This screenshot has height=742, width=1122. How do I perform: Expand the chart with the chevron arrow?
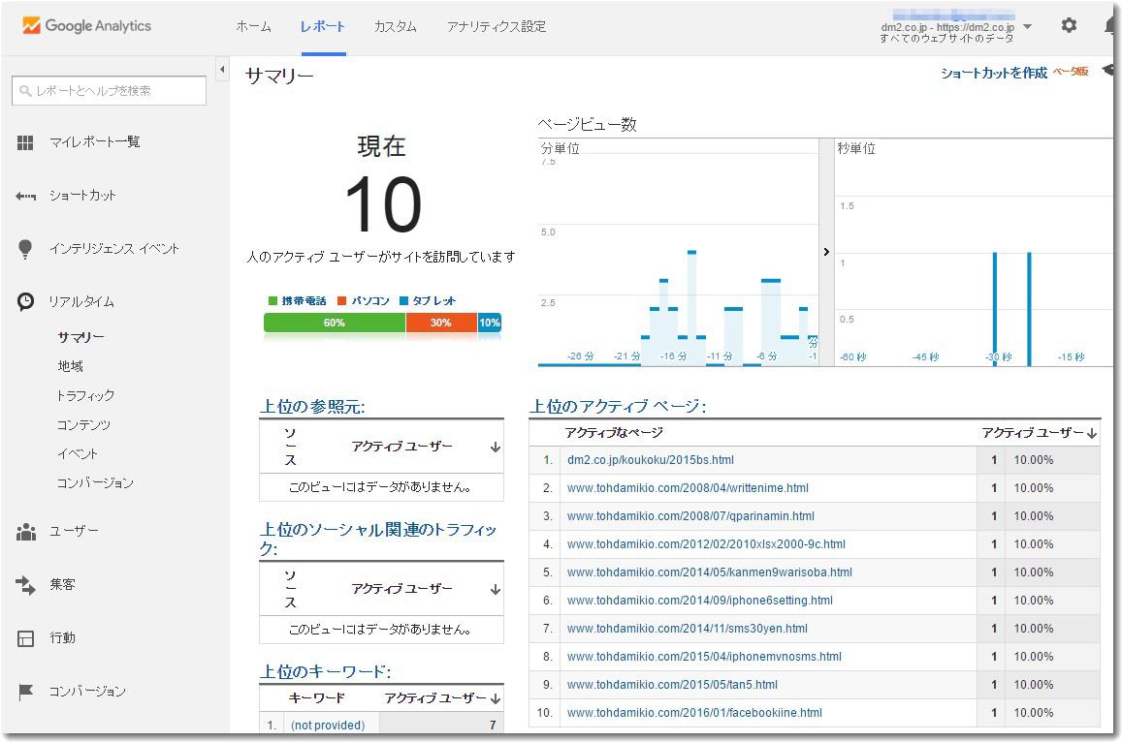point(826,252)
